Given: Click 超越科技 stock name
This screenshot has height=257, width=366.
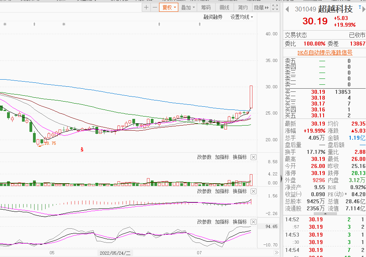Looking at the screenshot, I should (x=335, y=9).
